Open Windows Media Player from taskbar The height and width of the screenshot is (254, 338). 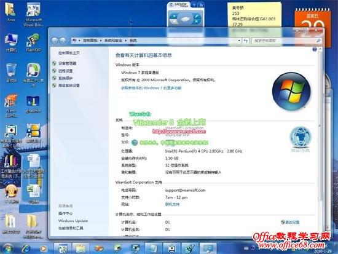pyautogui.click(x=43, y=248)
